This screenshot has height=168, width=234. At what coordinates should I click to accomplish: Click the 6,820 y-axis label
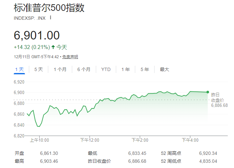(19, 136)
